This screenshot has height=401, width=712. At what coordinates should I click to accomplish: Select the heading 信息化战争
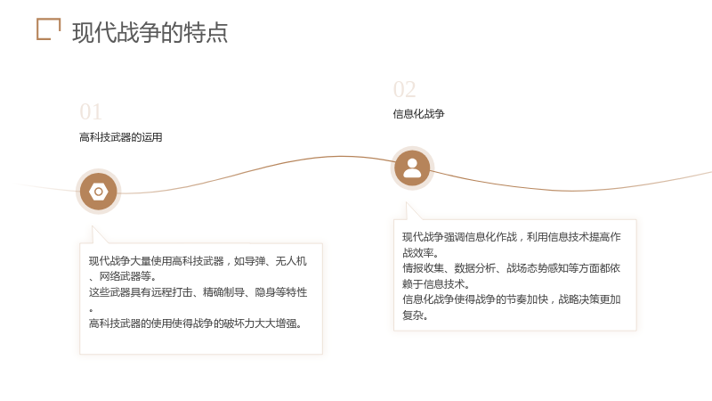[418, 114]
